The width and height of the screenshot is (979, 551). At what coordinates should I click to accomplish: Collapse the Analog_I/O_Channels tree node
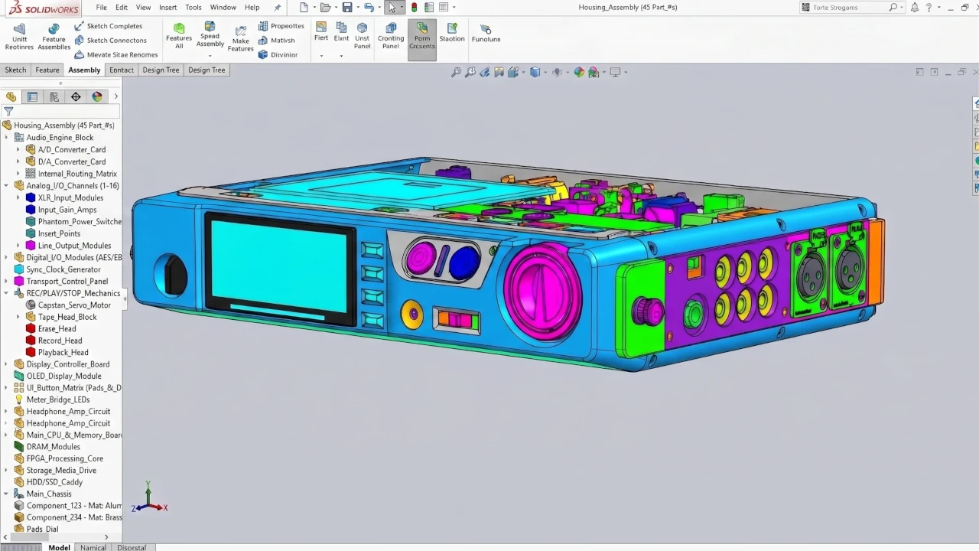point(7,185)
